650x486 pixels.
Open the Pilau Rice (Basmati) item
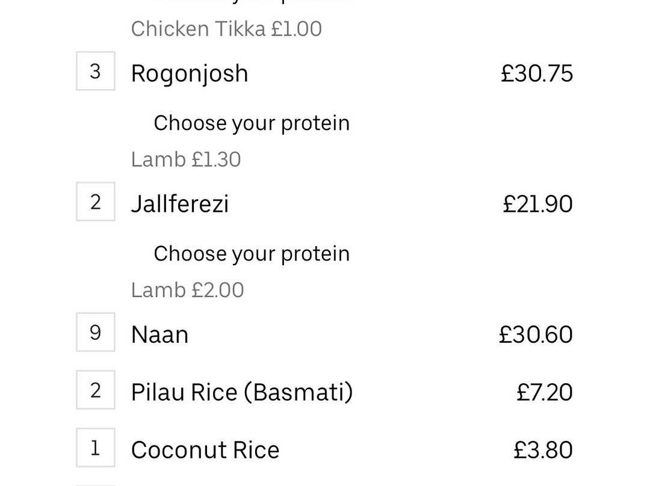pos(242,392)
